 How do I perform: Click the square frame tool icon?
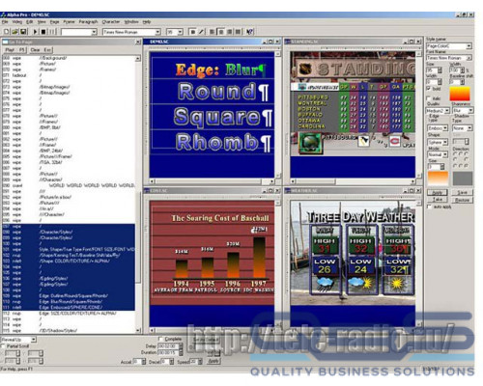click(x=192, y=32)
